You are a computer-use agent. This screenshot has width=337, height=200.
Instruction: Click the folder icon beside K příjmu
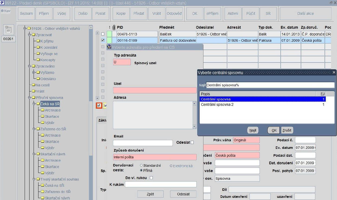38,41
